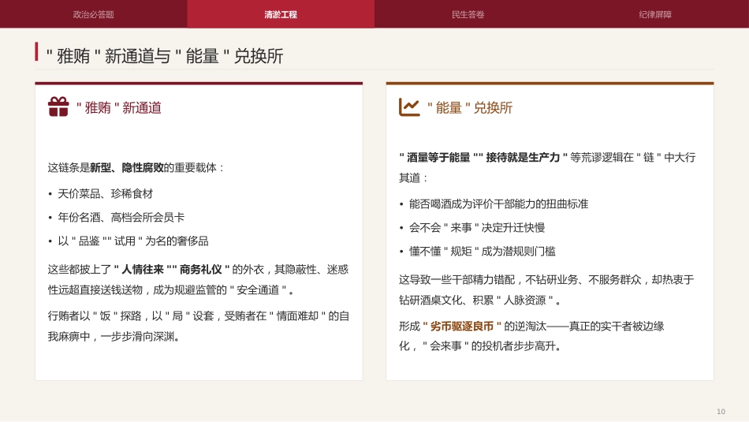Click the bullet 年份名酒、高档会所会员卡
Image resolution: width=749 pixels, height=422 pixels.
[x=121, y=218]
